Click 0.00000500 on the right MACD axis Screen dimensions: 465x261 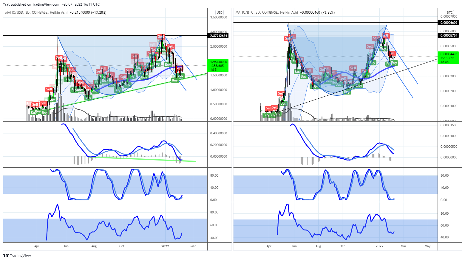pyautogui.click(x=449, y=147)
